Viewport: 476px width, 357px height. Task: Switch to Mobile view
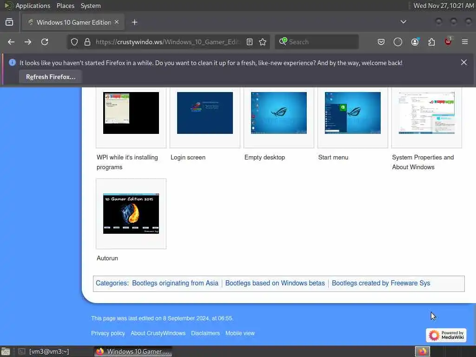240,333
